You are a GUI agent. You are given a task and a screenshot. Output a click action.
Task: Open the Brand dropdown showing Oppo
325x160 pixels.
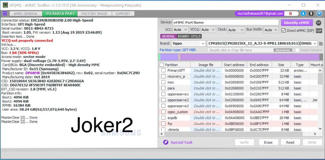pos(189,44)
